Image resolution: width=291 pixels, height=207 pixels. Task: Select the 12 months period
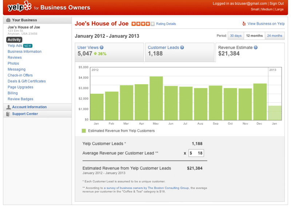(254, 36)
